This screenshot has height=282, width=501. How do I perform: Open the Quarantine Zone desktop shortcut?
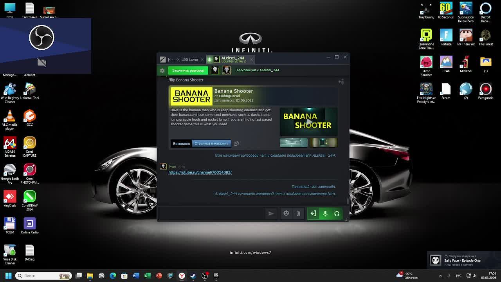(426, 39)
